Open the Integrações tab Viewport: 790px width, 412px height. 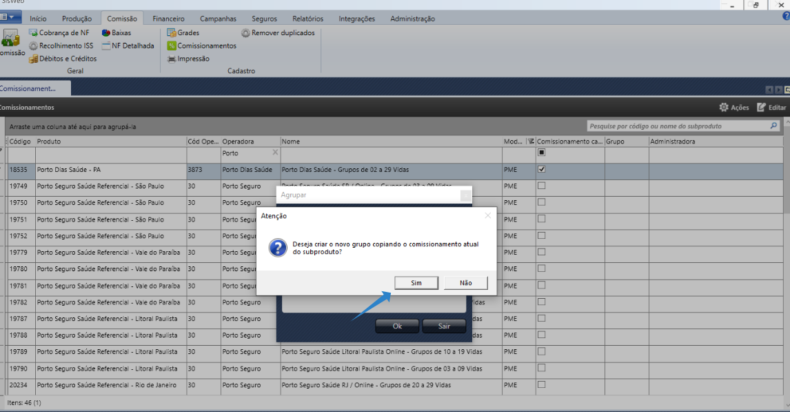[356, 19]
